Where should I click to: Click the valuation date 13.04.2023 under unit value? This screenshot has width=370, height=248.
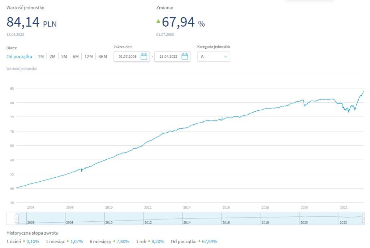[x=15, y=34]
